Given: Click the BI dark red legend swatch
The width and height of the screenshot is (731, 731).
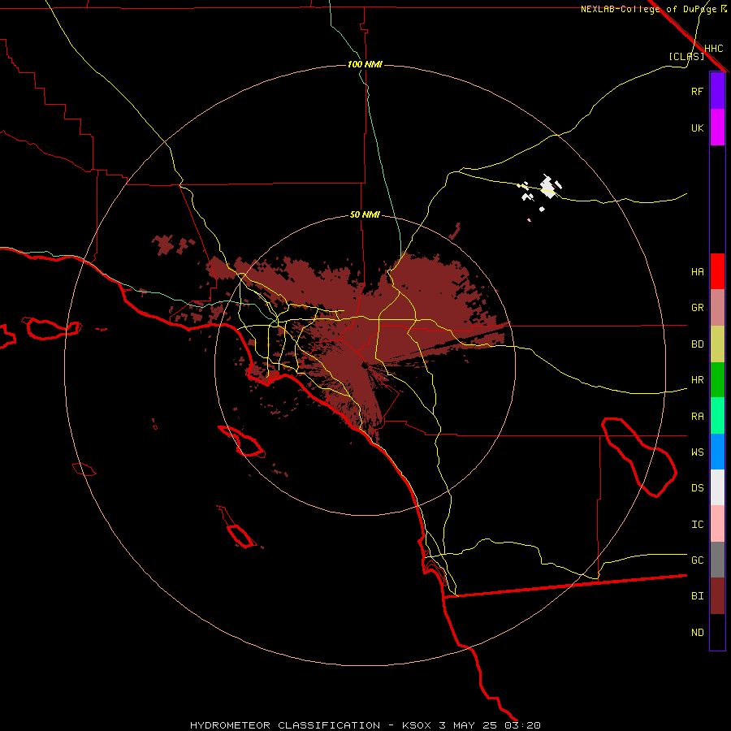Looking at the screenshot, I should (x=717, y=596).
